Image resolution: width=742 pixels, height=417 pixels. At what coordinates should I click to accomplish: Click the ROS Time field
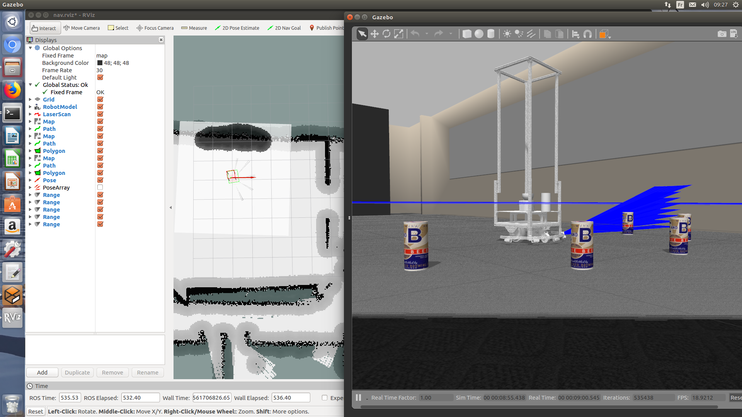[70, 398]
